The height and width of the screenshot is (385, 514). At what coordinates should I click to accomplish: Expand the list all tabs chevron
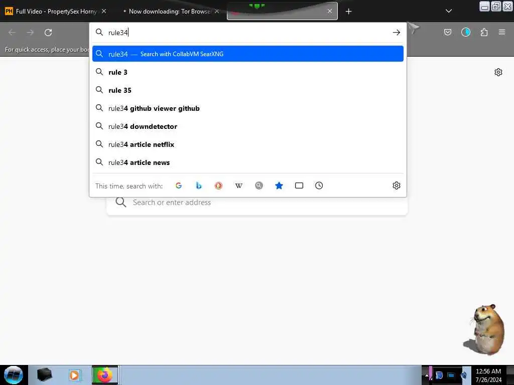click(449, 11)
